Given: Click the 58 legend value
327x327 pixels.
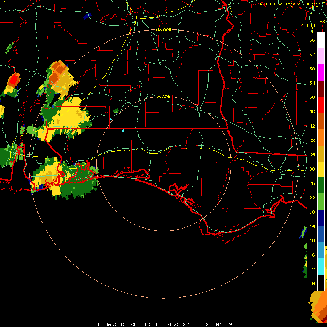Looking at the screenshot, I should click(x=312, y=69).
